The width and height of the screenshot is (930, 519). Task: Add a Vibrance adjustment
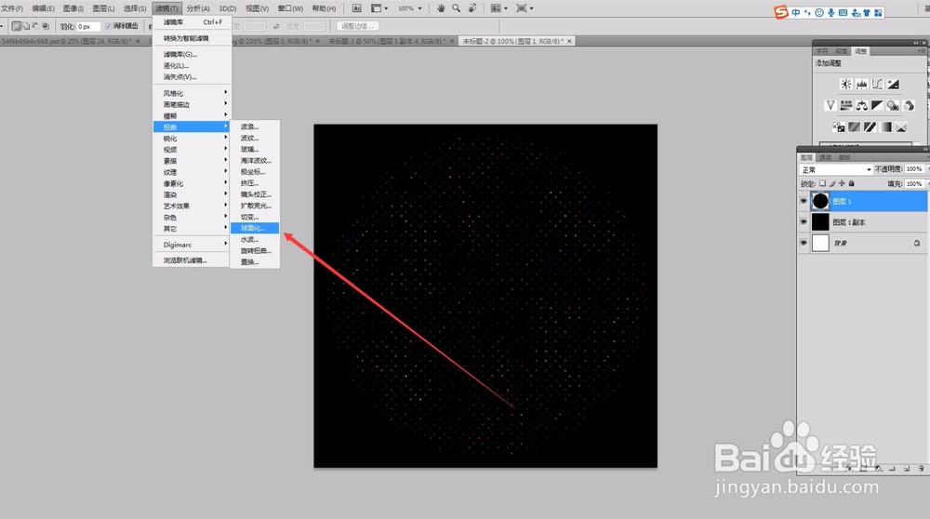point(830,106)
